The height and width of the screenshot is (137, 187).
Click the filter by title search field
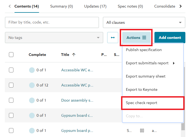pos(52,22)
